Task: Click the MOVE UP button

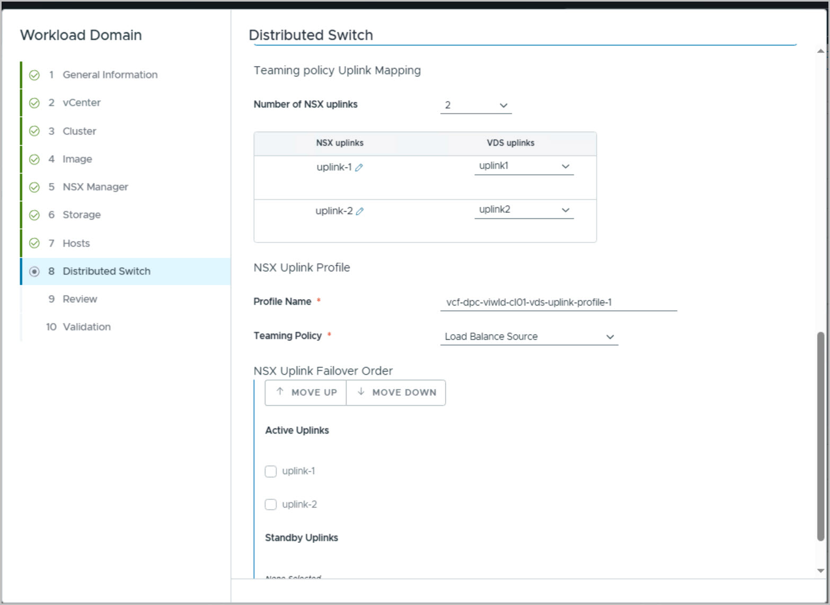Action: click(x=306, y=393)
